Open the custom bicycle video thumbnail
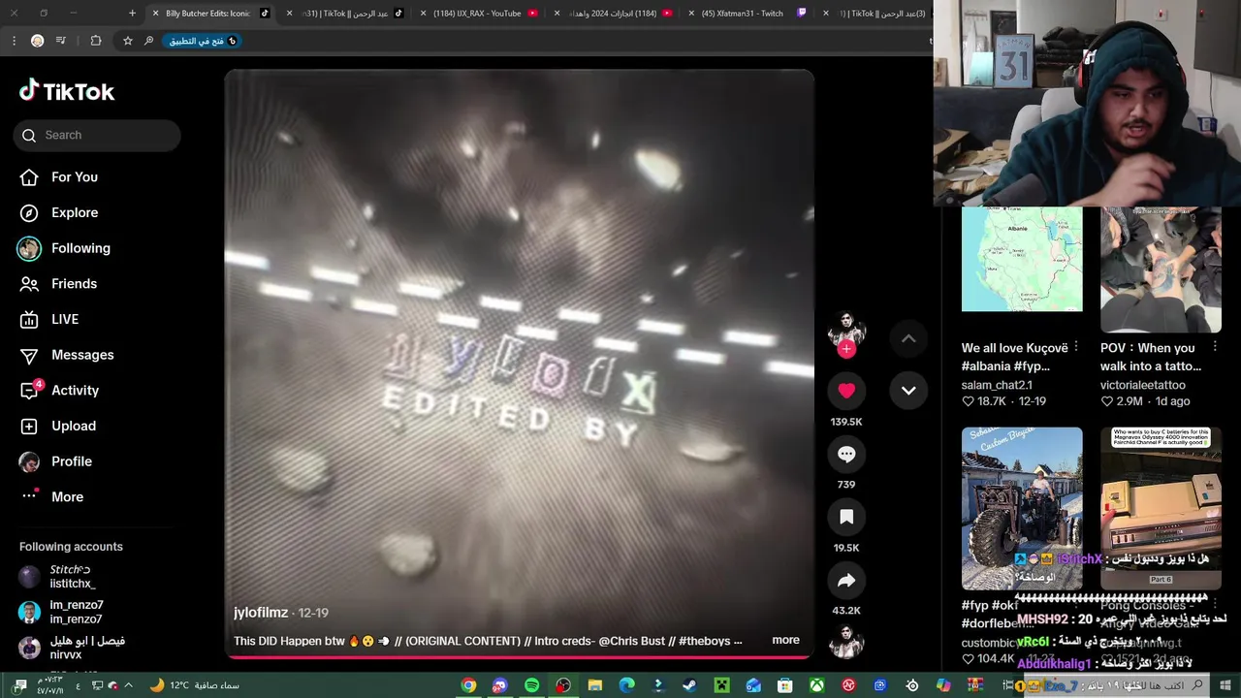The image size is (1241, 698). click(x=1022, y=508)
